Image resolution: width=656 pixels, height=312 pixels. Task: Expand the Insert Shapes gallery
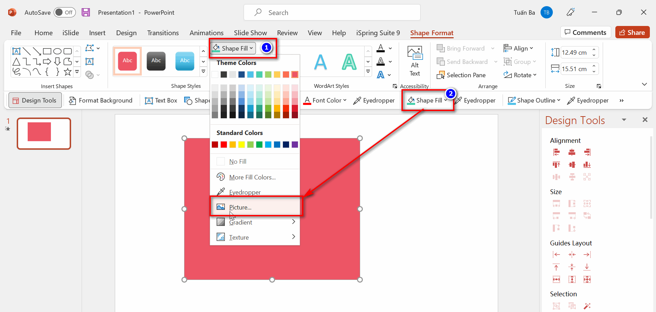(x=77, y=72)
